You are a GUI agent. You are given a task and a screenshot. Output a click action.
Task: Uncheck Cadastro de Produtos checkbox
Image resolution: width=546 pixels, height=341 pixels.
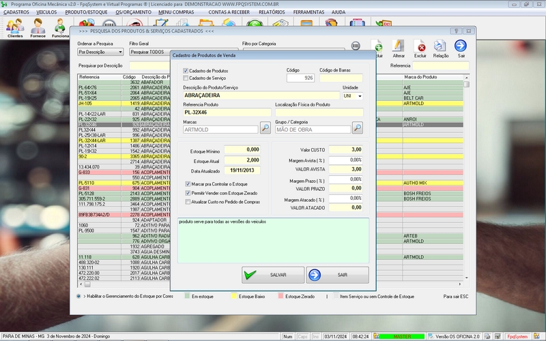[186, 71]
